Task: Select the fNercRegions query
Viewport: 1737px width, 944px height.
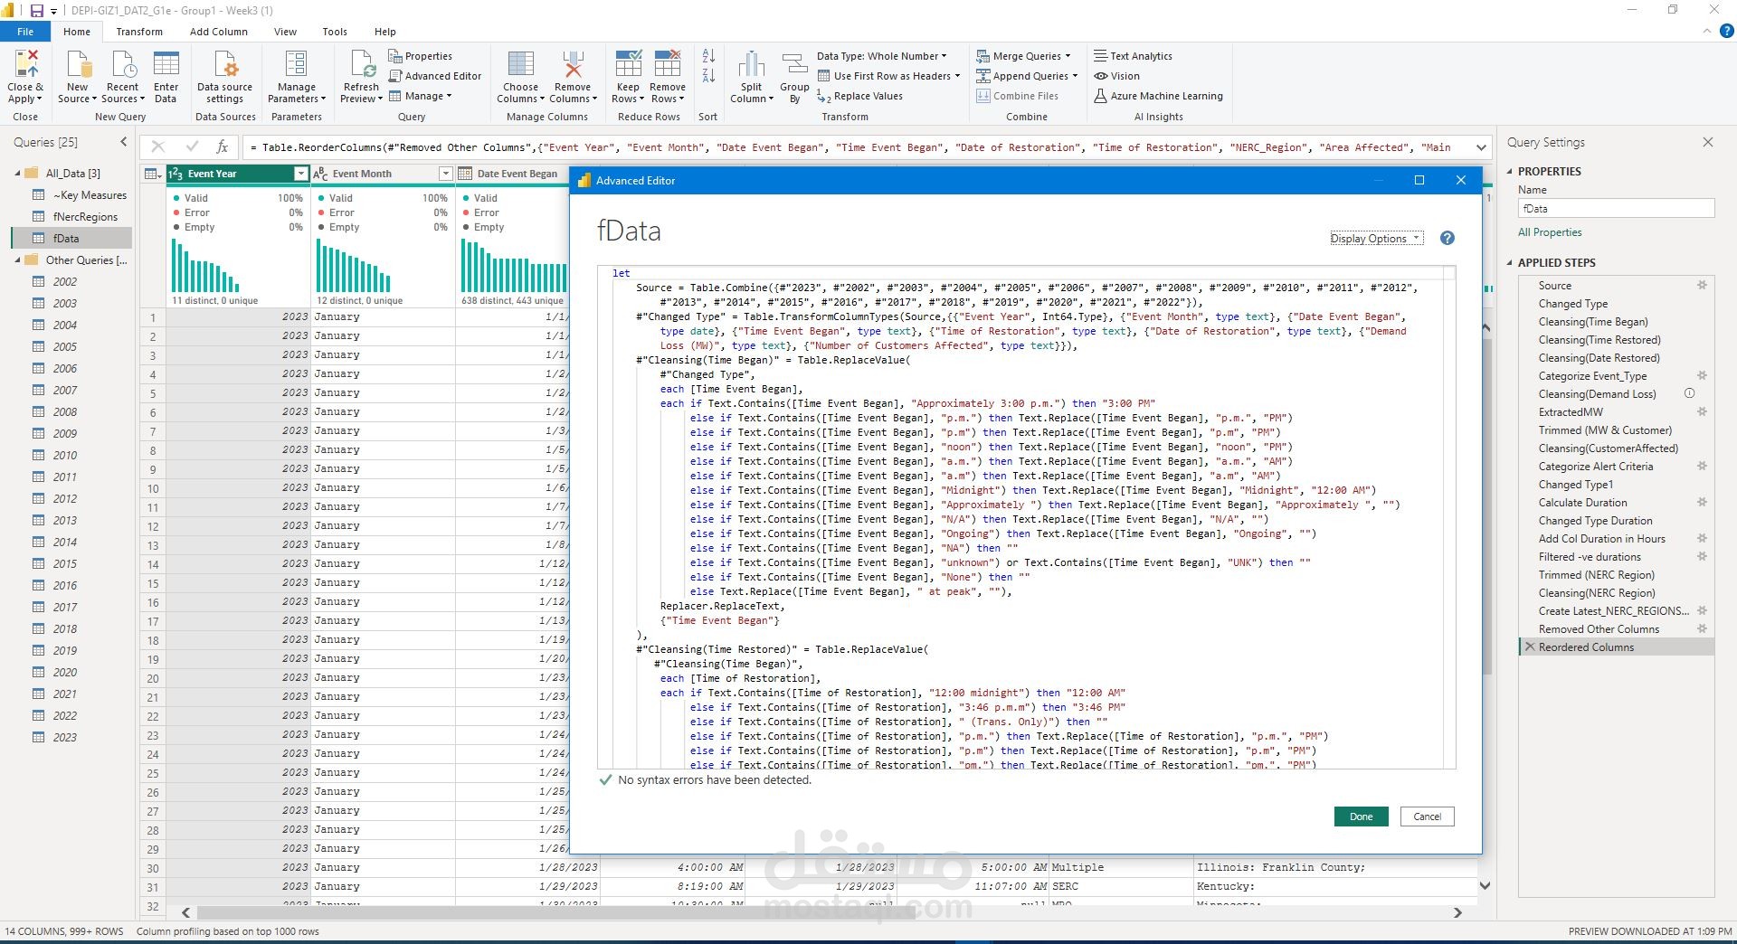Action: 85,216
